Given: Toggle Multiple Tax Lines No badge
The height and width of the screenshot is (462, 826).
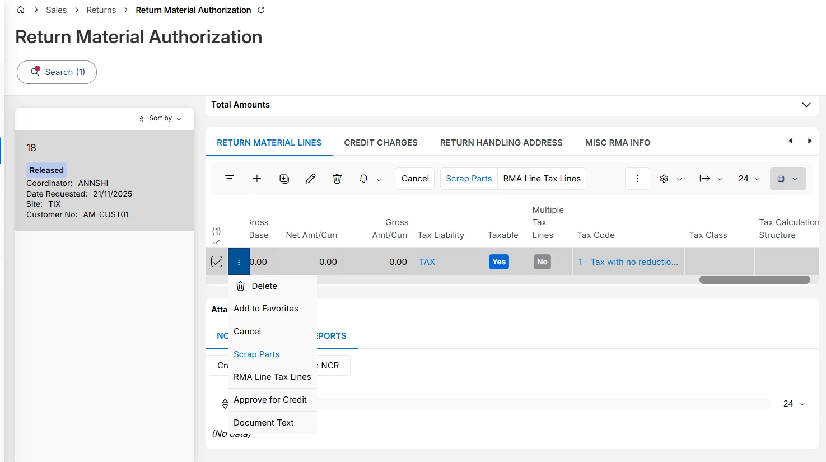Looking at the screenshot, I should [x=542, y=262].
